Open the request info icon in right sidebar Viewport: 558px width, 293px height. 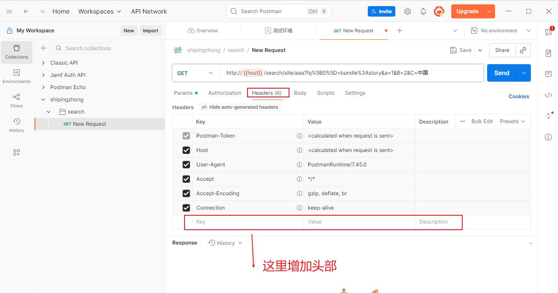[548, 137]
